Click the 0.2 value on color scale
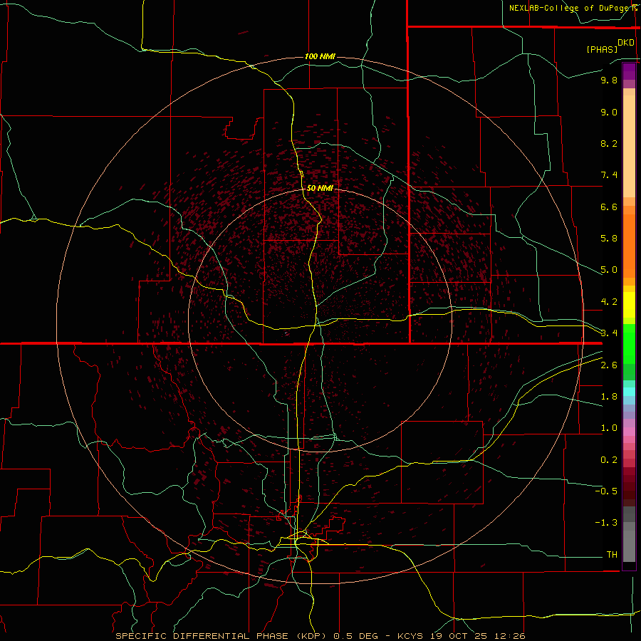 [609, 460]
